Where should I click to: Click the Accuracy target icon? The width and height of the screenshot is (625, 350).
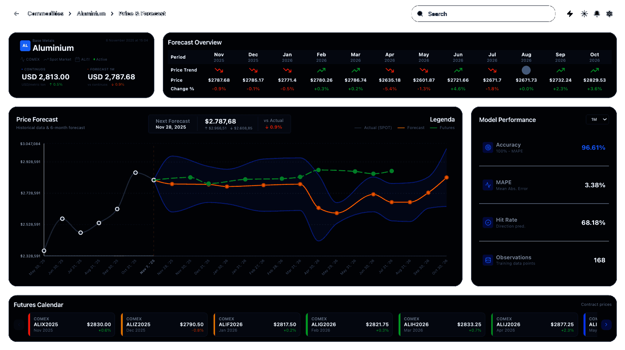488,148
